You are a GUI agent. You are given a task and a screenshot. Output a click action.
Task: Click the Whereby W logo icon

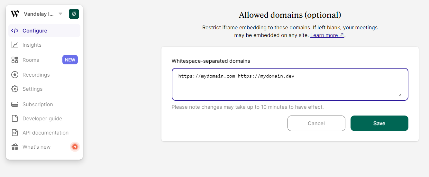pyautogui.click(x=15, y=14)
